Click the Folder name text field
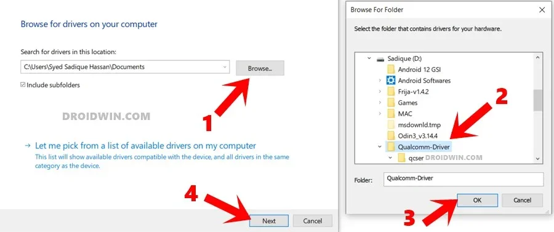Image resolution: width=554 pixels, height=232 pixels. point(463,179)
